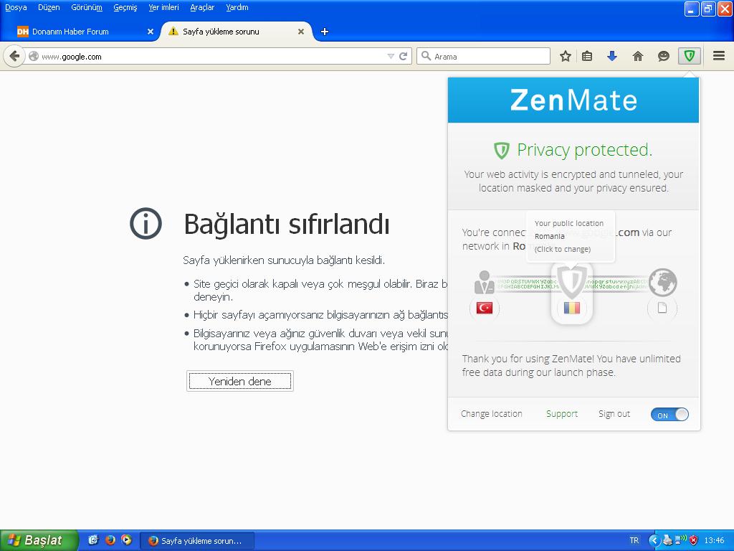The image size is (734, 551).
Task: Click the ZenMate logo header
Action: (x=573, y=100)
